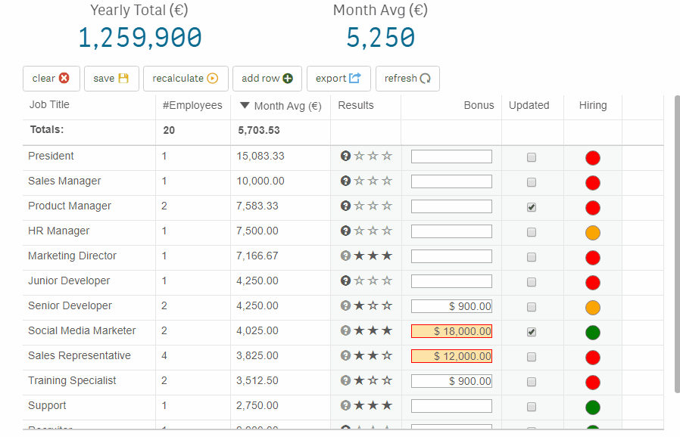Click question mark icon in Training Specialist row
Screen dimensions: 680x437
[x=345, y=381]
